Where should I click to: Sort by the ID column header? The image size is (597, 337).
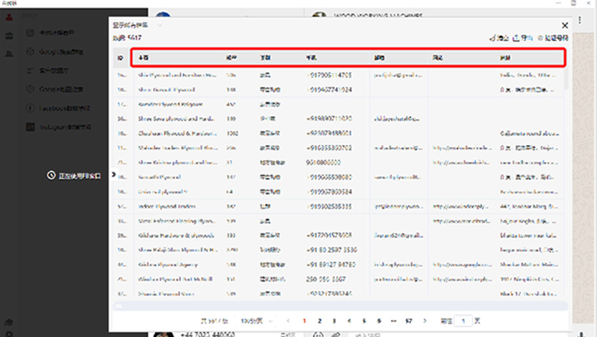pos(120,58)
